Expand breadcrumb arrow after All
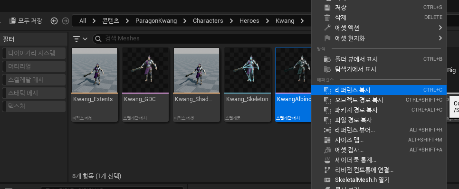 tap(94, 21)
